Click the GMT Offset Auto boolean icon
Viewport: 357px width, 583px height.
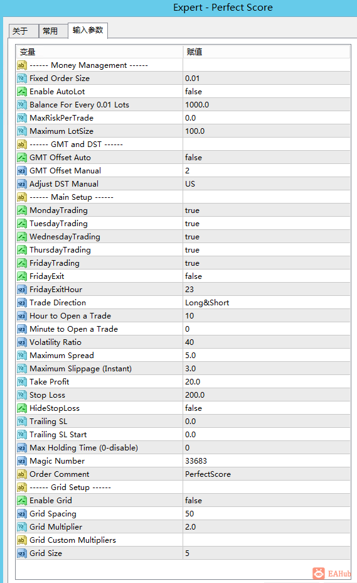22,158
